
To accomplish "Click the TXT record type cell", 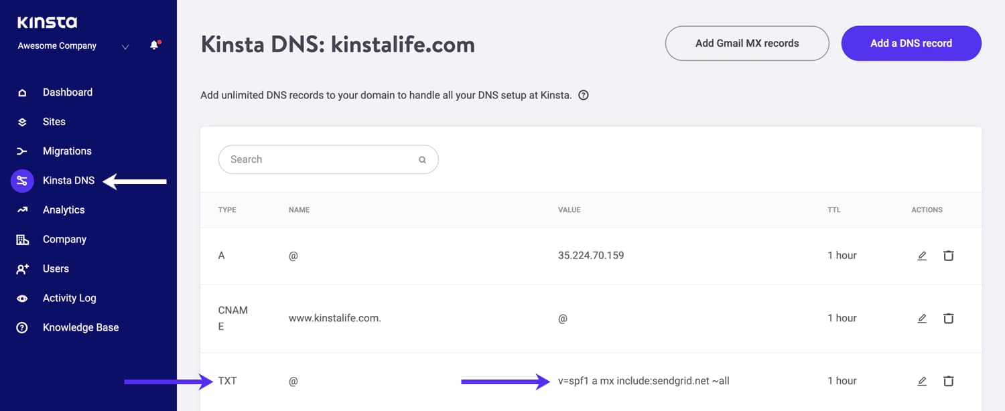I will [228, 382].
